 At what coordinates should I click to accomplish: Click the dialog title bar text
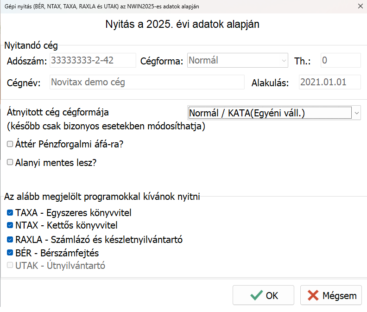(x=103, y=6)
